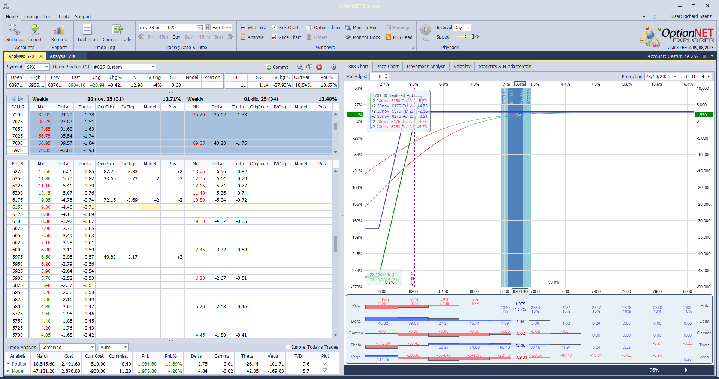Open Price Chart from the Windows ribbon group

click(286, 37)
